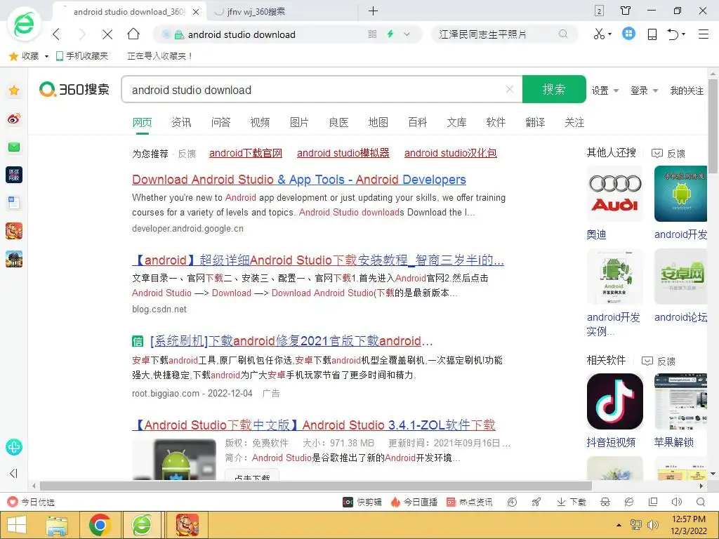This screenshot has height=539, width=719.
Task: Open the 下载 downloads manager
Action: click(x=572, y=503)
